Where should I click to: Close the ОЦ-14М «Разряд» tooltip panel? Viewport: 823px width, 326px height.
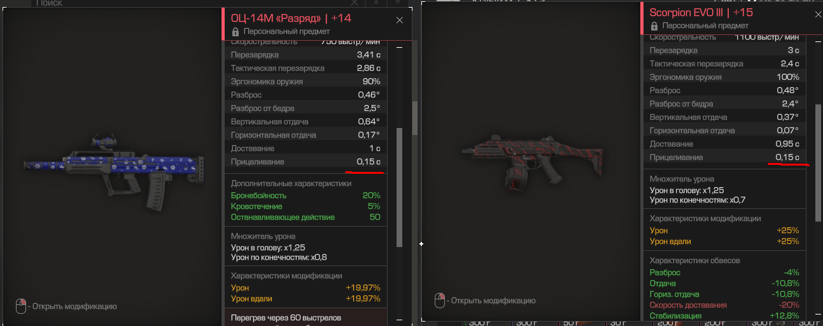[400, 20]
